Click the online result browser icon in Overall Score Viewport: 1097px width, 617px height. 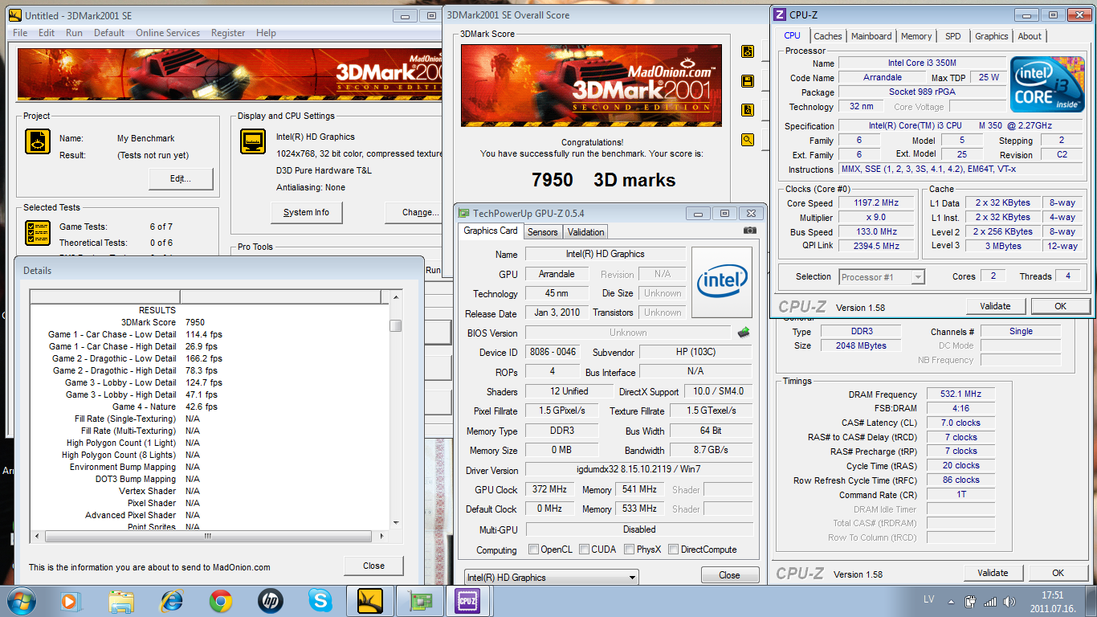(x=748, y=51)
